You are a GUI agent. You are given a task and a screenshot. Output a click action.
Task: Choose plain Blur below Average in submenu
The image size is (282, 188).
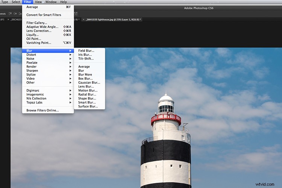click(89, 71)
